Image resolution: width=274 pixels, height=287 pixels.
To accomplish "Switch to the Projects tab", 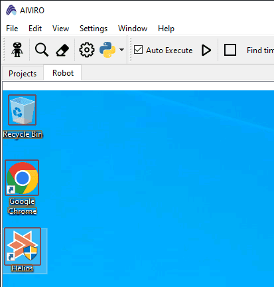I will pos(23,74).
